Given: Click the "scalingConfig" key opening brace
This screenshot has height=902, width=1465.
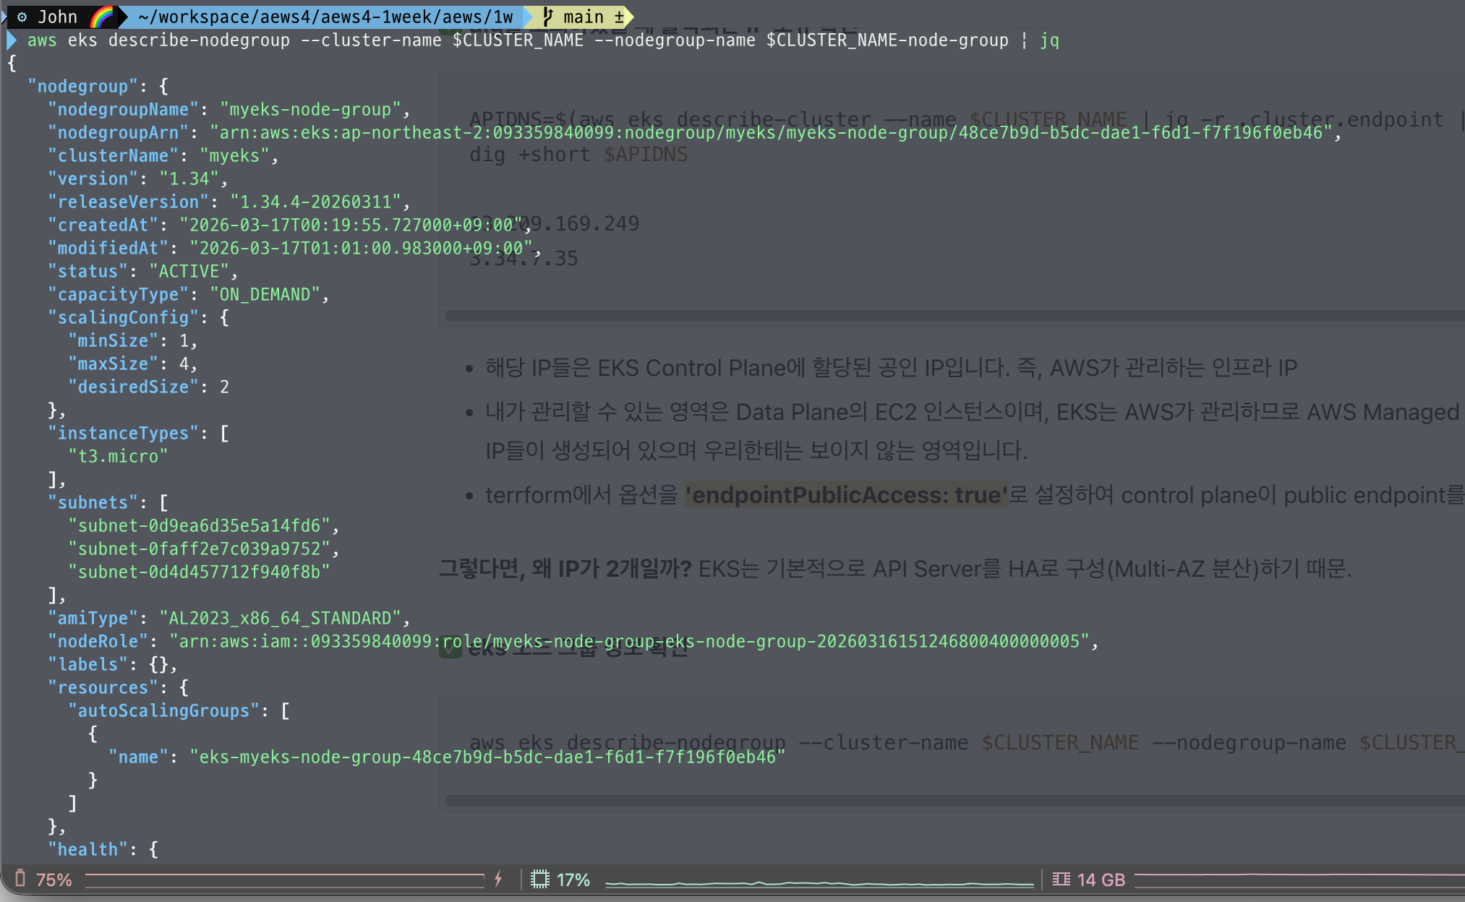Looking at the screenshot, I should click(224, 317).
